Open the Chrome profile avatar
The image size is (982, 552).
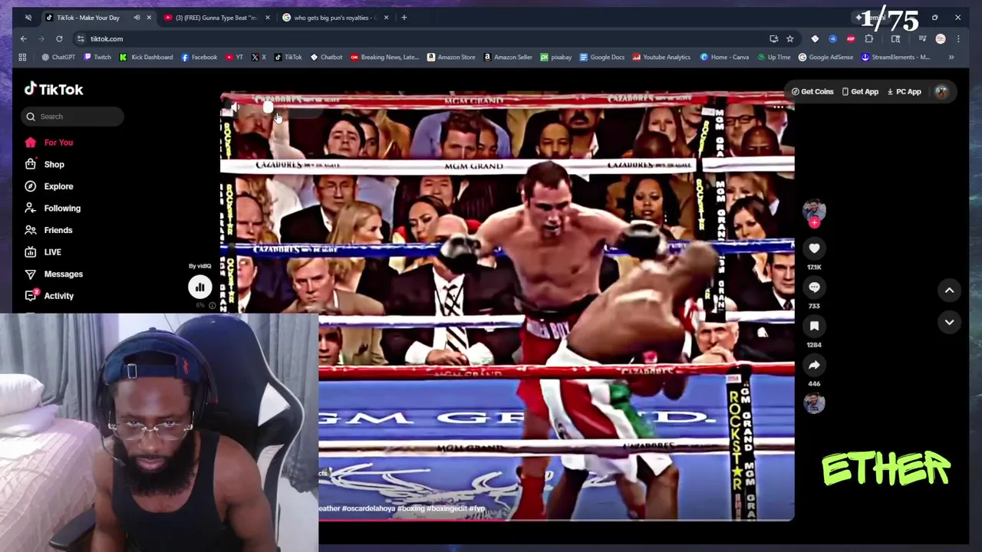click(941, 38)
